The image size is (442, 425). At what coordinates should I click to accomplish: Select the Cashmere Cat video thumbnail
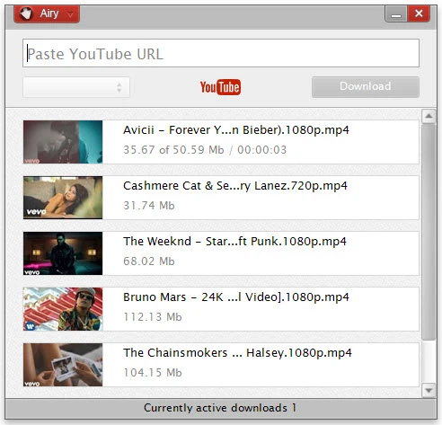[63, 198]
